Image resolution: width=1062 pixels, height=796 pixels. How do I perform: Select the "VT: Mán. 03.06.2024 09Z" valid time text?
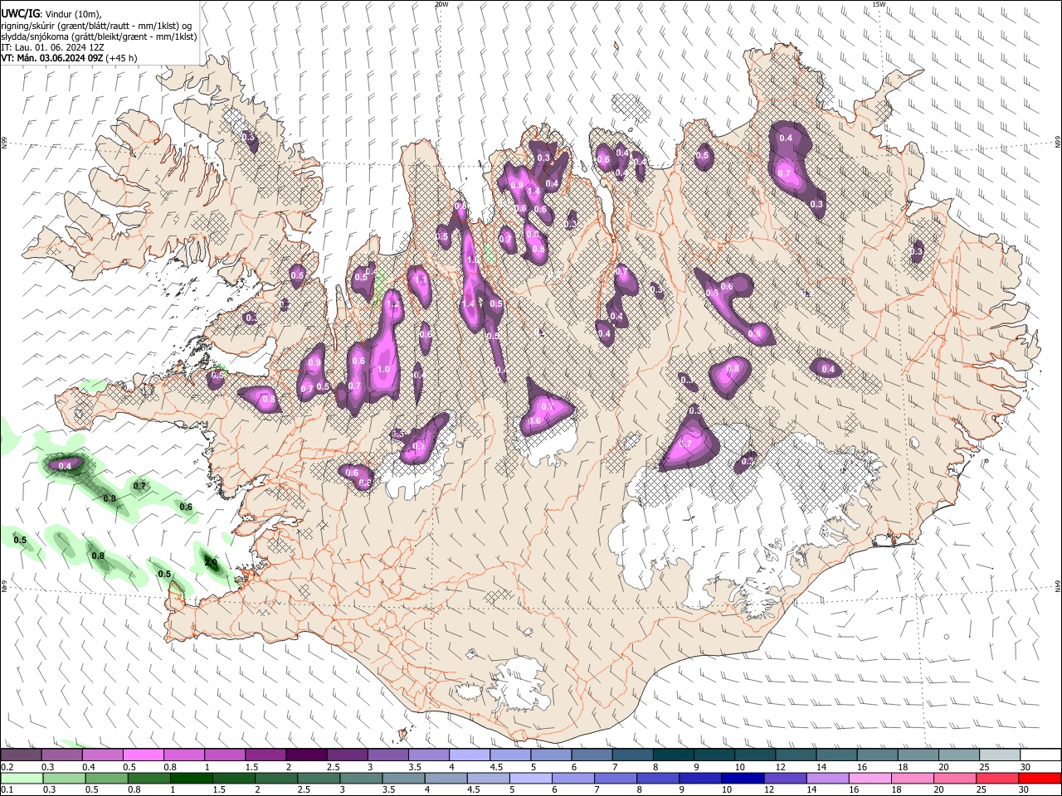point(51,58)
